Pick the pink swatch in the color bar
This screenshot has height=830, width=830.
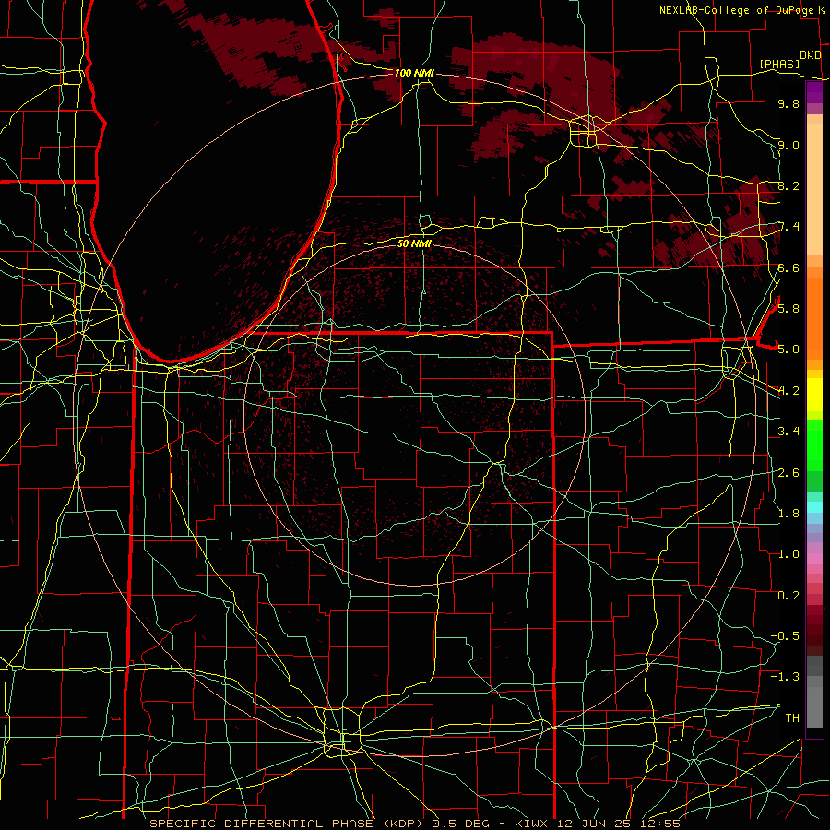click(x=814, y=559)
